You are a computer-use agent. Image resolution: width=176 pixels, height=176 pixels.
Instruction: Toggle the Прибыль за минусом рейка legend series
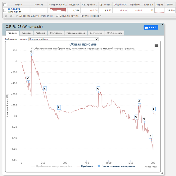click(x=52, y=166)
